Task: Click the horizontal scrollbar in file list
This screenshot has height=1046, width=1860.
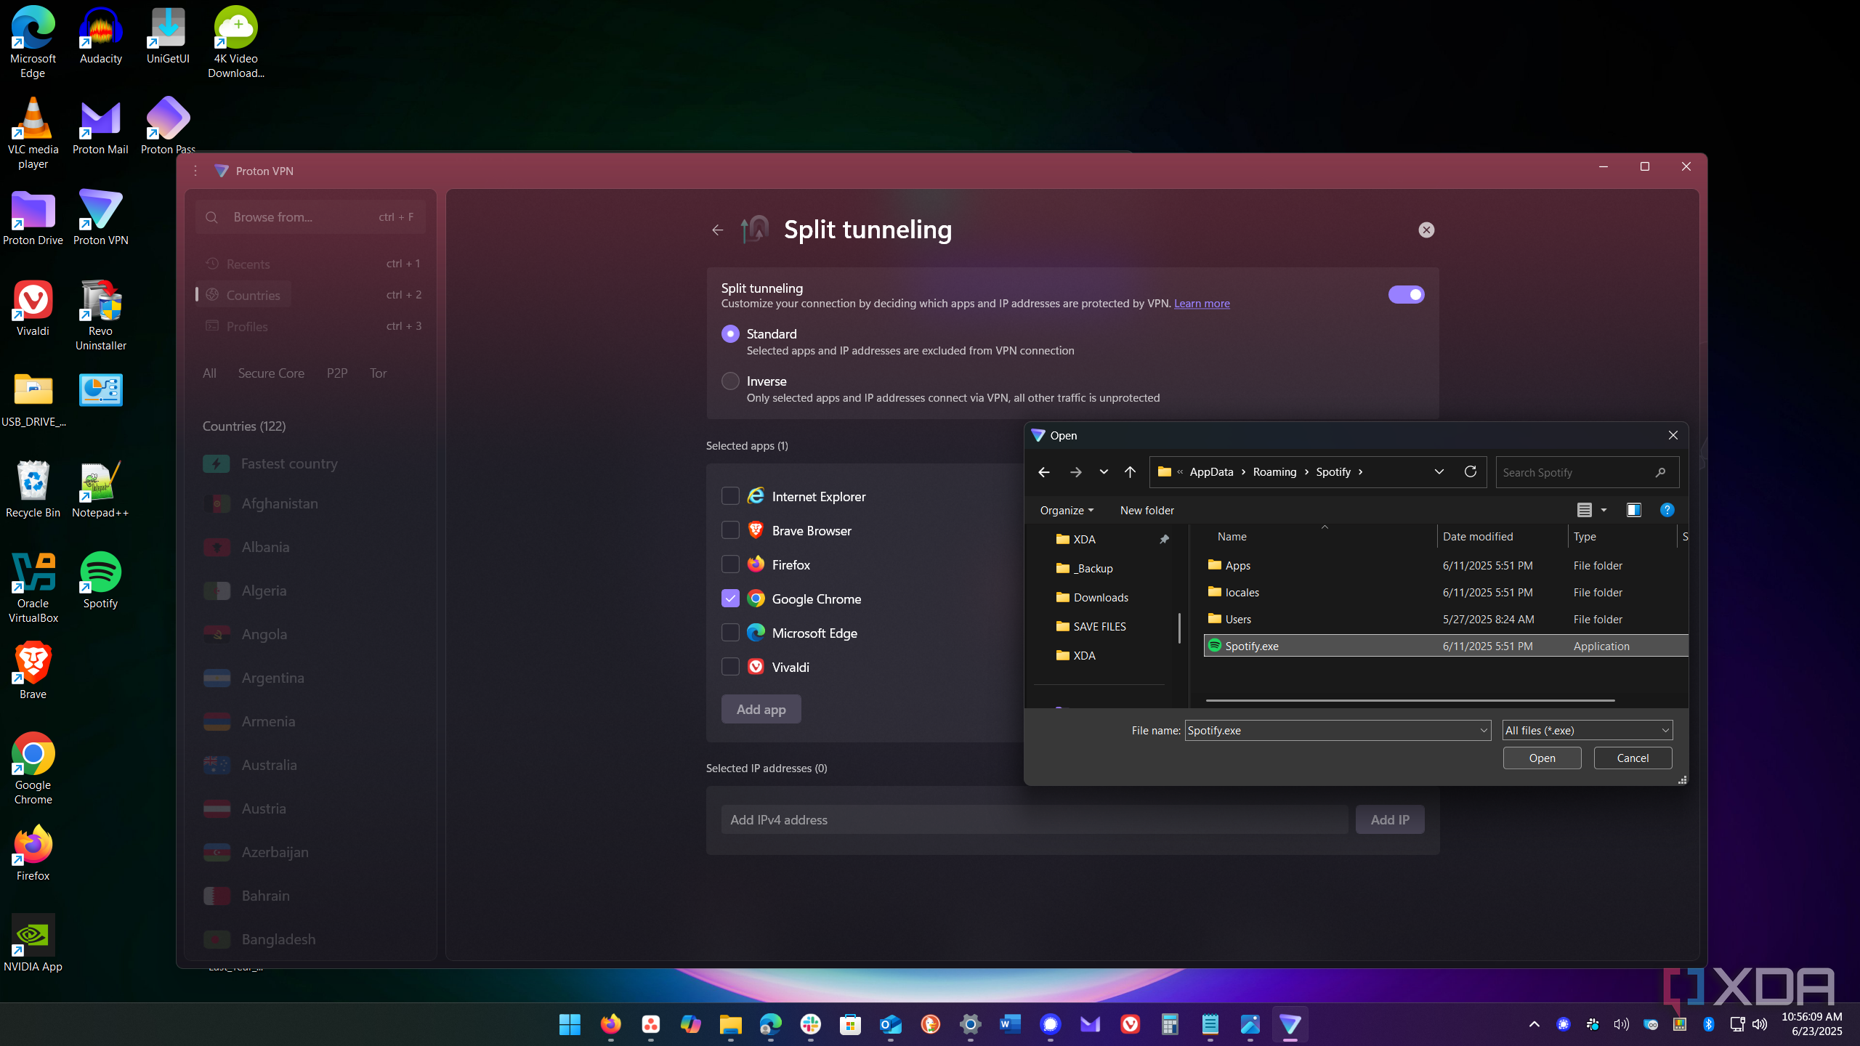Action: (1410, 700)
